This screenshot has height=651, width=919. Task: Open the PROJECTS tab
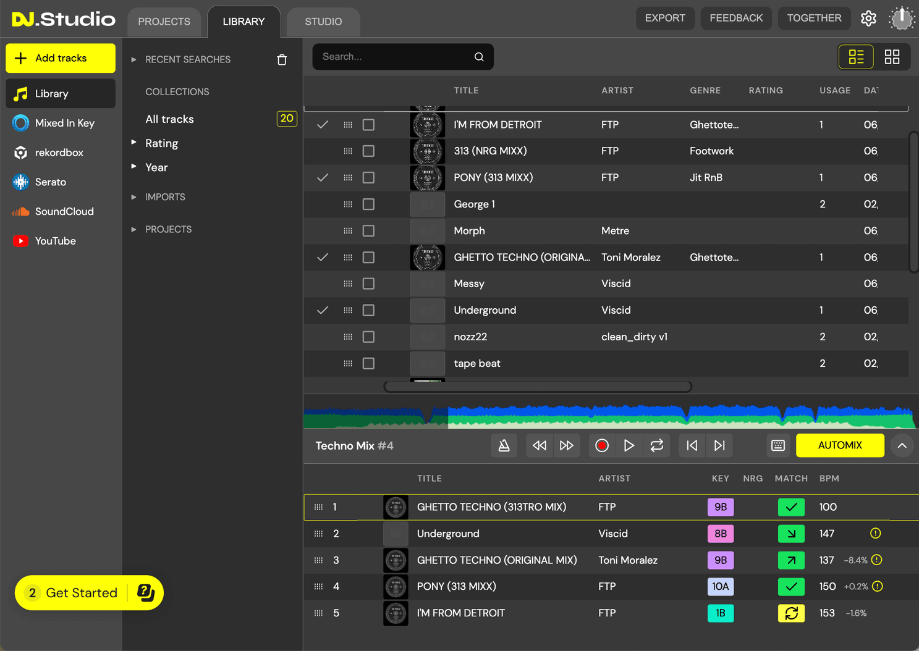tap(164, 22)
